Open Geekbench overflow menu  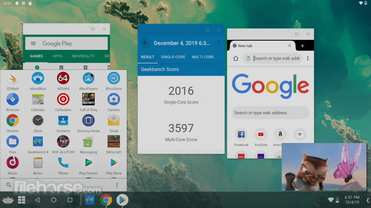(x=219, y=43)
